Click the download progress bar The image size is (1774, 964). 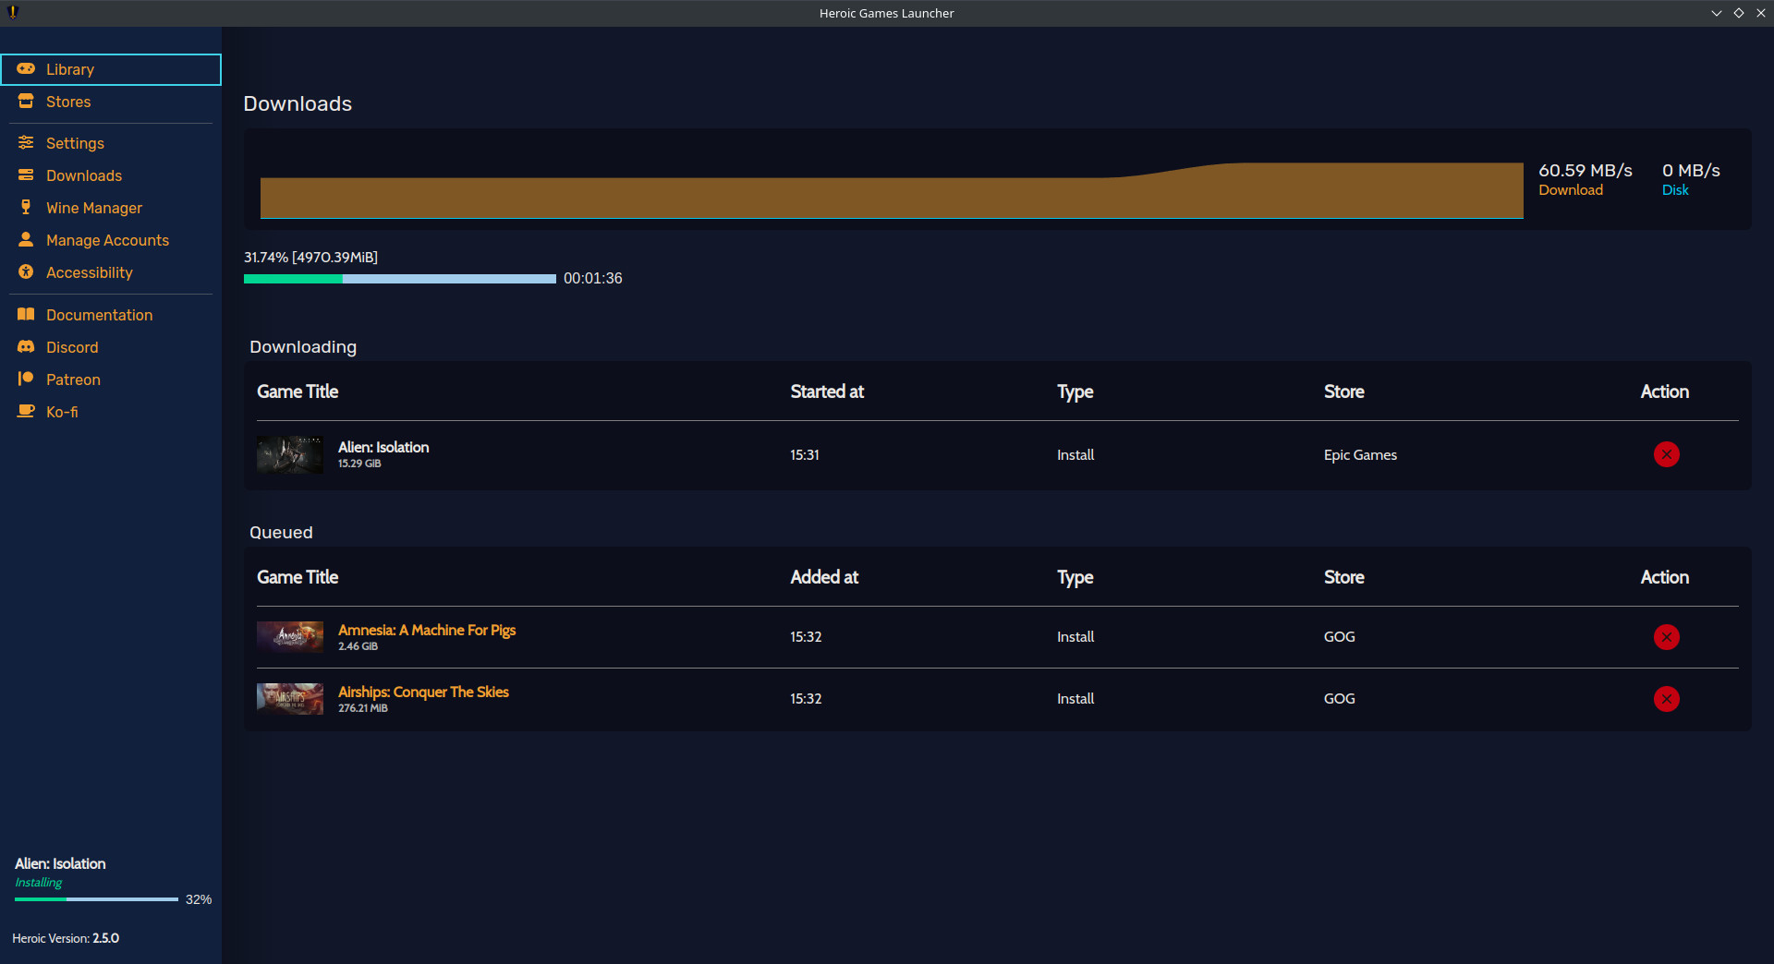(399, 279)
